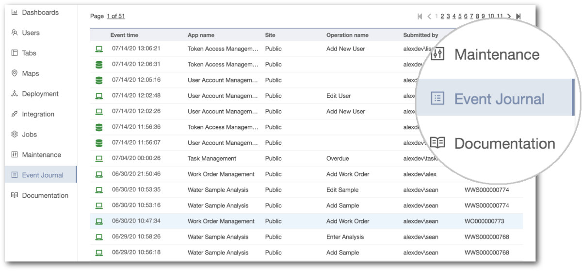582x271 pixels.
Task: Click database icon for 07/14/20 12:05:16 event
Action: click(x=99, y=80)
